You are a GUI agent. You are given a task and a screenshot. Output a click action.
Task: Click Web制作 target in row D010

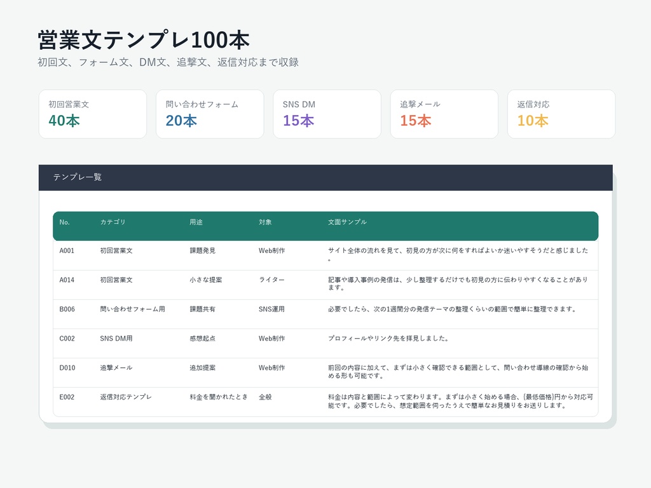click(x=272, y=368)
